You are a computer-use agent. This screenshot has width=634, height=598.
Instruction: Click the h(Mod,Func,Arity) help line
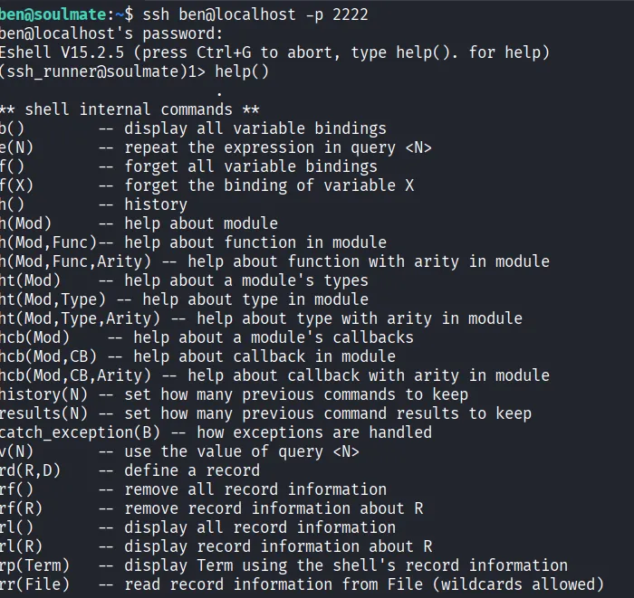point(274,261)
